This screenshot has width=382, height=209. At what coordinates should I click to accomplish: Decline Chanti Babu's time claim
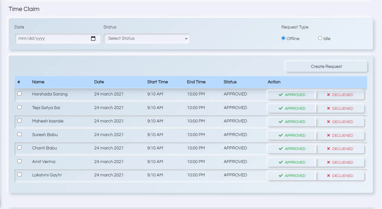pyautogui.click(x=340, y=149)
